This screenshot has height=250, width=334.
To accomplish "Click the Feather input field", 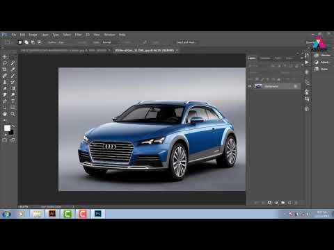I will (x=65, y=42).
